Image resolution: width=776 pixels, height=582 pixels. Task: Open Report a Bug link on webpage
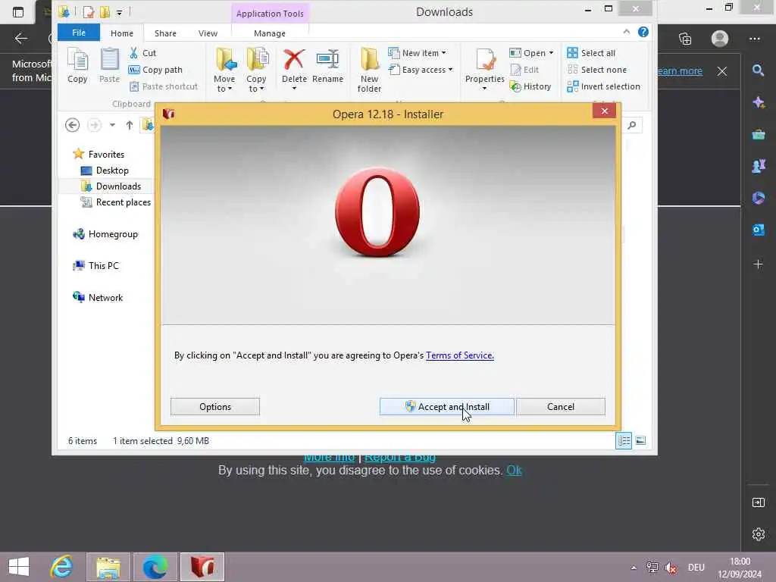(x=400, y=457)
